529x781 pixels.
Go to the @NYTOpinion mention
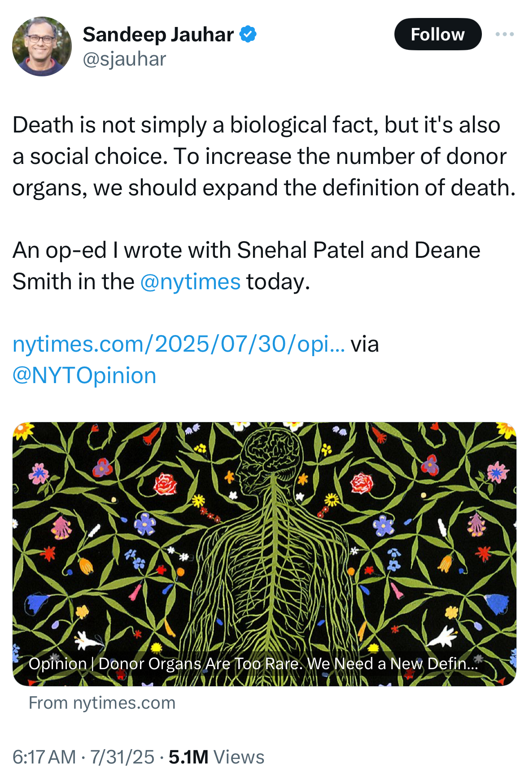pos(84,375)
